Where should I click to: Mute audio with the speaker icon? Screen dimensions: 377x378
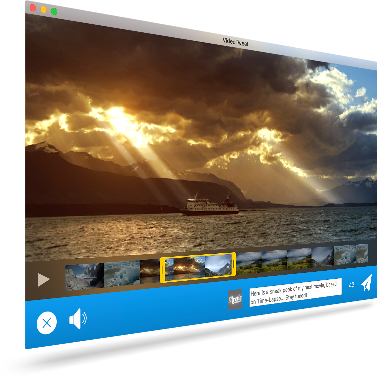coord(77,319)
